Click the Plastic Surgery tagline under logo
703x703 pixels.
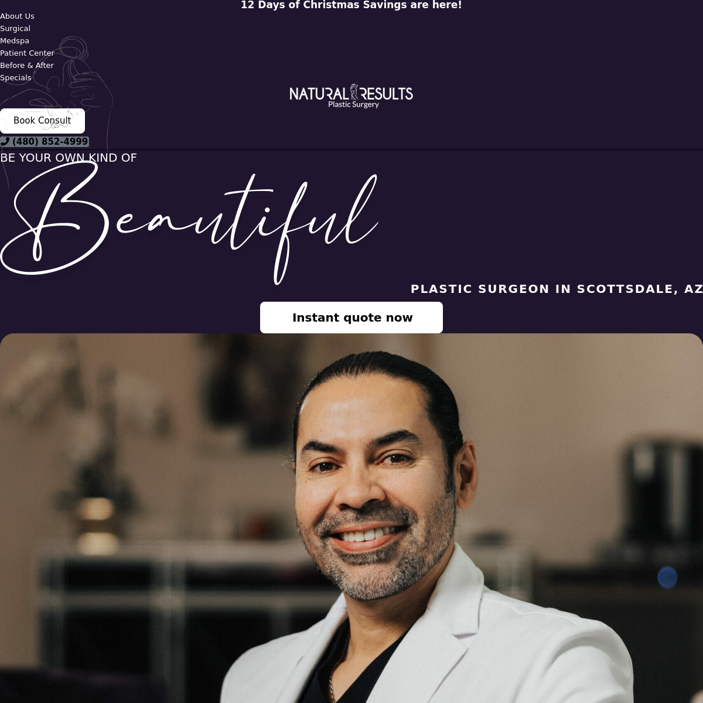(353, 105)
